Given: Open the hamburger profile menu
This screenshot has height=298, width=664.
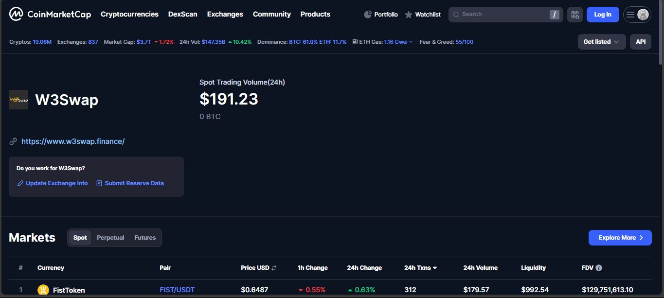Looking at the screenshot, I should (637, 15).
